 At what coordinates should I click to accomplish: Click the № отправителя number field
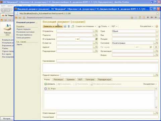tap(66, 39)
